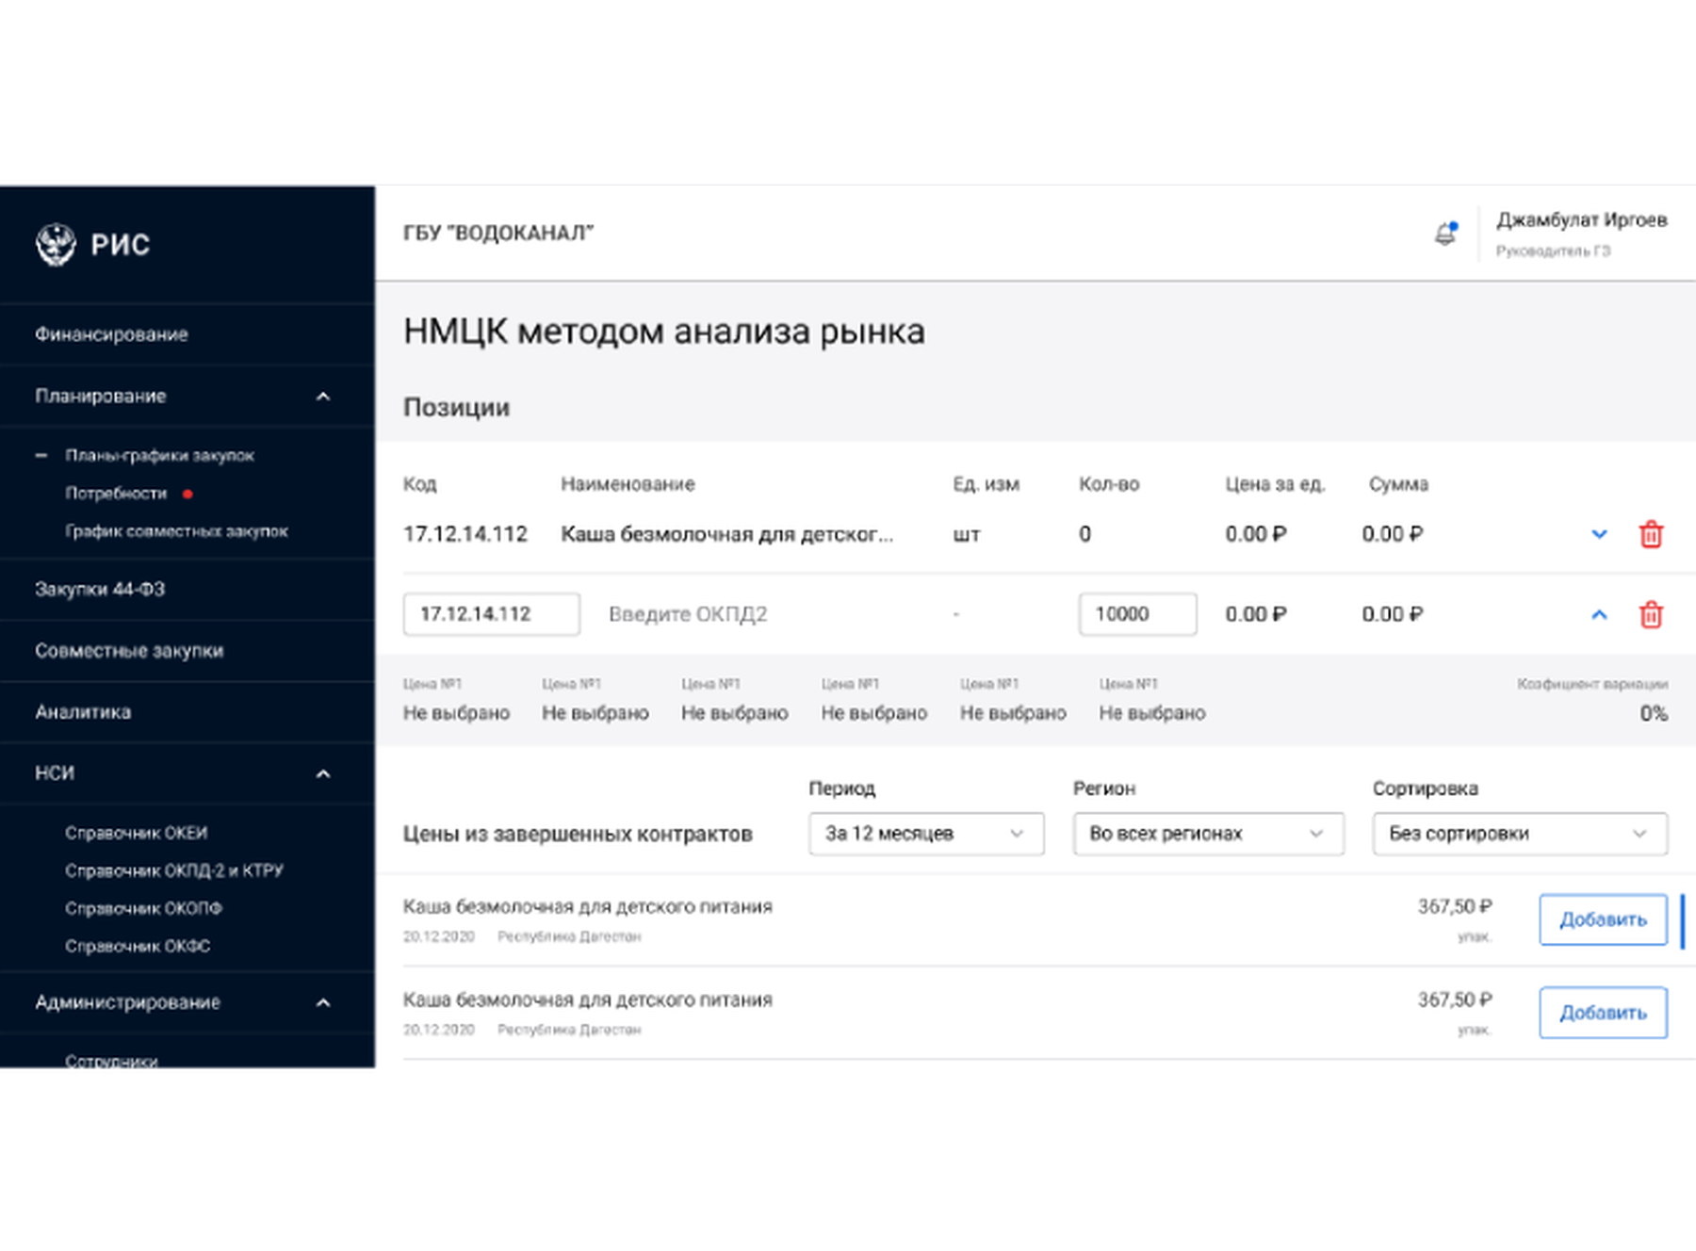Click the Сумма column header

coord(1398,484)
